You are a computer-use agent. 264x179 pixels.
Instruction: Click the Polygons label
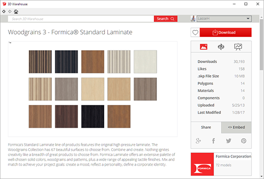click(205, 84)
